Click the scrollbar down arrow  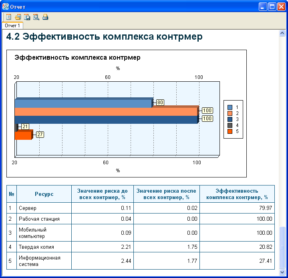click(282, 272)
